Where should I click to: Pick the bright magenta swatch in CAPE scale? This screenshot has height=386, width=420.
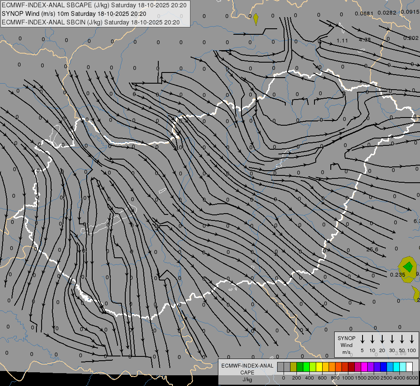[364, 367]
